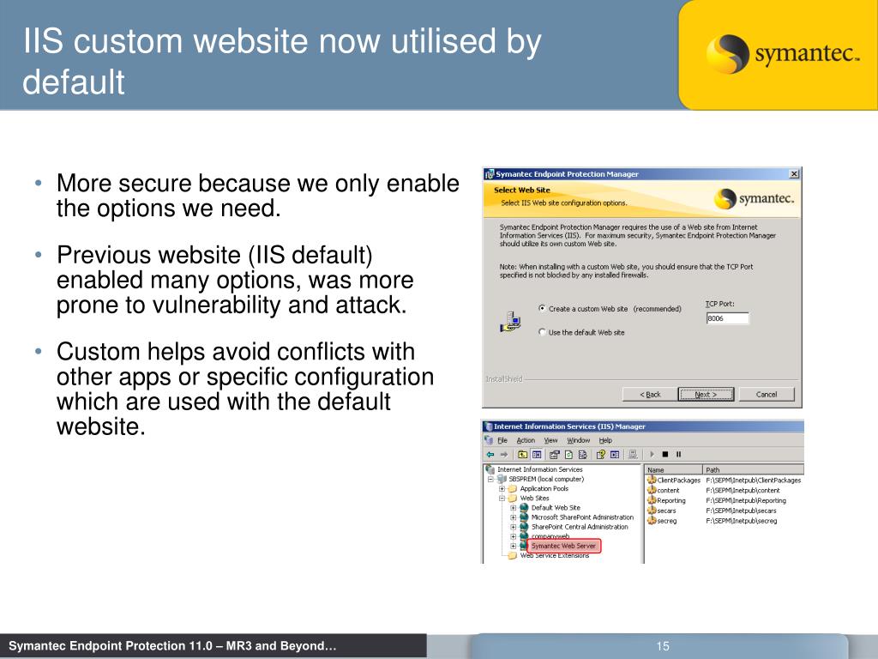Select the Create a custom Web site radio button

tap(542, 308)
